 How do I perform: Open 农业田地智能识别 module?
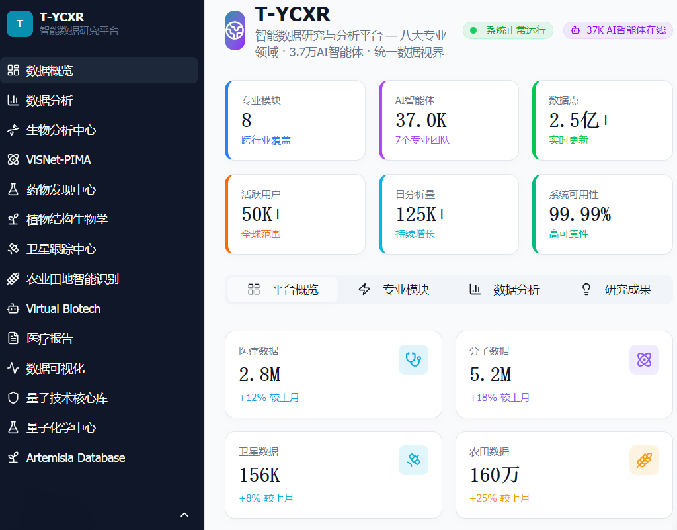99,279
